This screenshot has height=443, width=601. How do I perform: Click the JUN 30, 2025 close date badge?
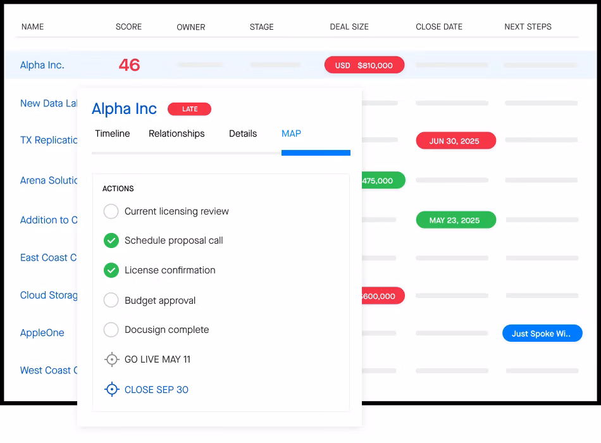tap(455, 140)
